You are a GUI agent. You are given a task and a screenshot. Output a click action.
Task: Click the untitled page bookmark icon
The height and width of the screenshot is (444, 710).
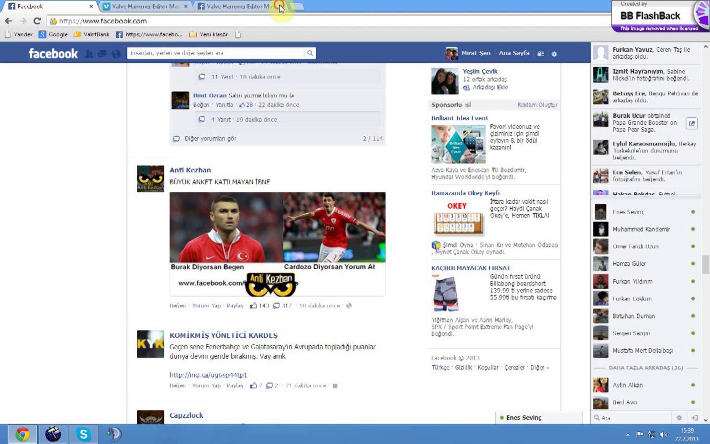tap(238, 35)
